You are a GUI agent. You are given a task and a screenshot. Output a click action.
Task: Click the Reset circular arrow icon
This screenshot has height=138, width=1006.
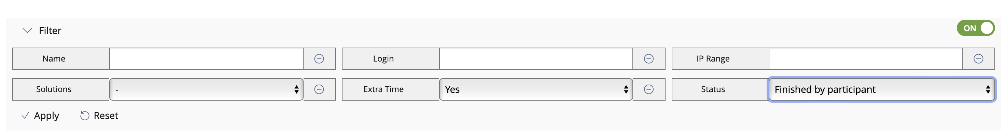pos(84,116)
